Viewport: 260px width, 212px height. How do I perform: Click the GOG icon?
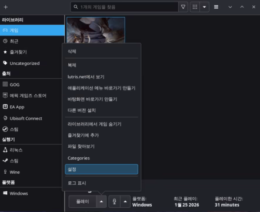[x=5, y=84]
